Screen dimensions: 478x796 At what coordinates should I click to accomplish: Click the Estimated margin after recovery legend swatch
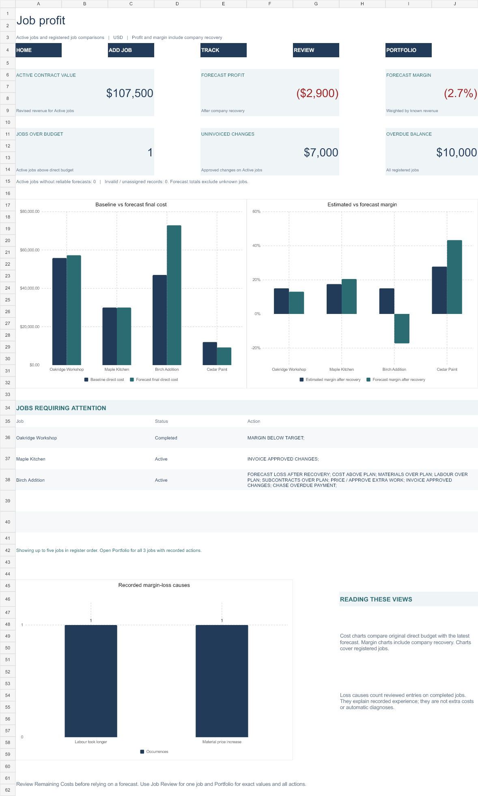301,380
